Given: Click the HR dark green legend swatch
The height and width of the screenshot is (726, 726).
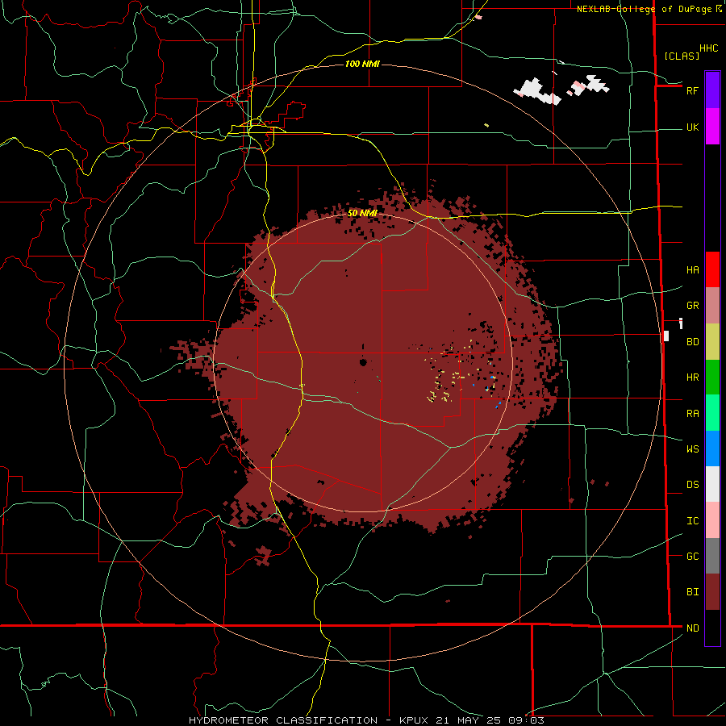Looking at the screenshot, I should pos(712,378).
